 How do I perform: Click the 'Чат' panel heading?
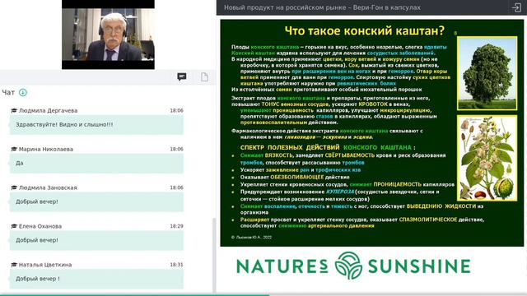(8, 92)
